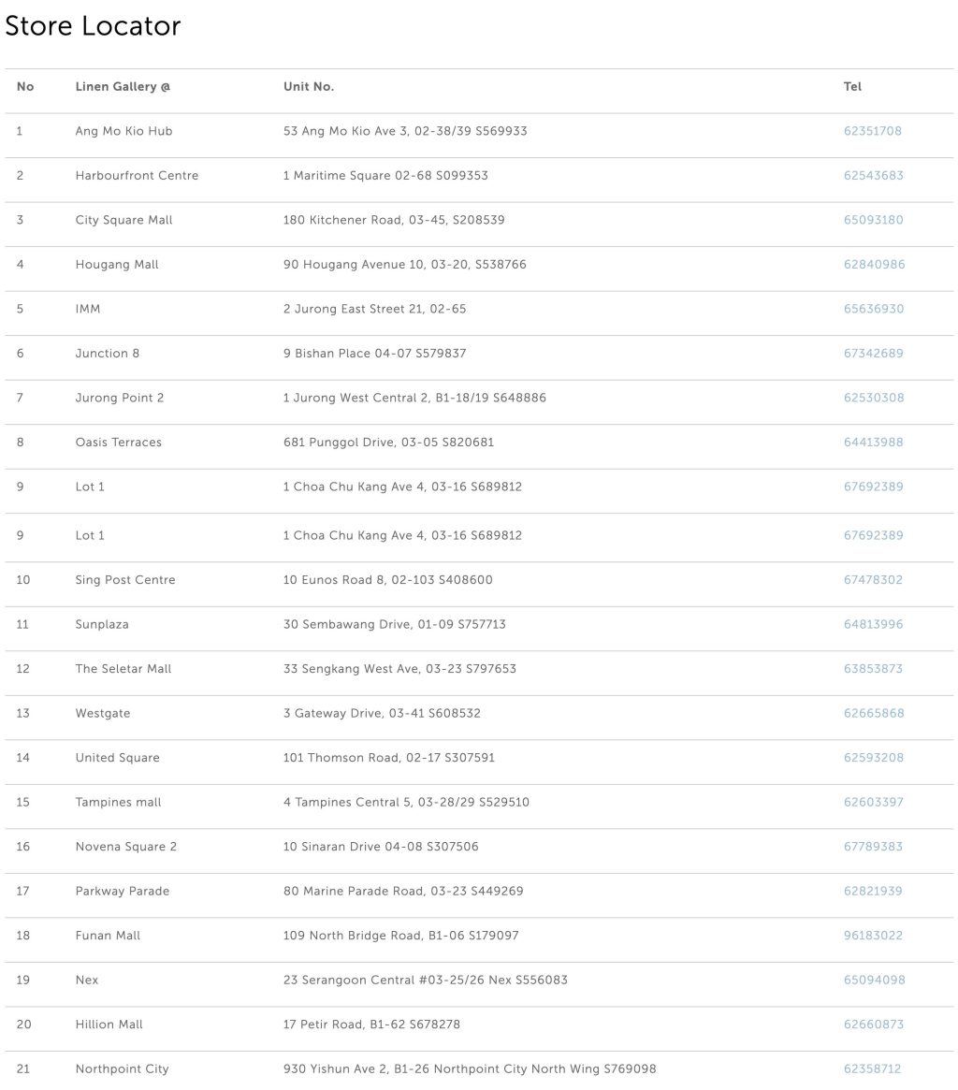Dial United Square number 62593208

(873, 758)
